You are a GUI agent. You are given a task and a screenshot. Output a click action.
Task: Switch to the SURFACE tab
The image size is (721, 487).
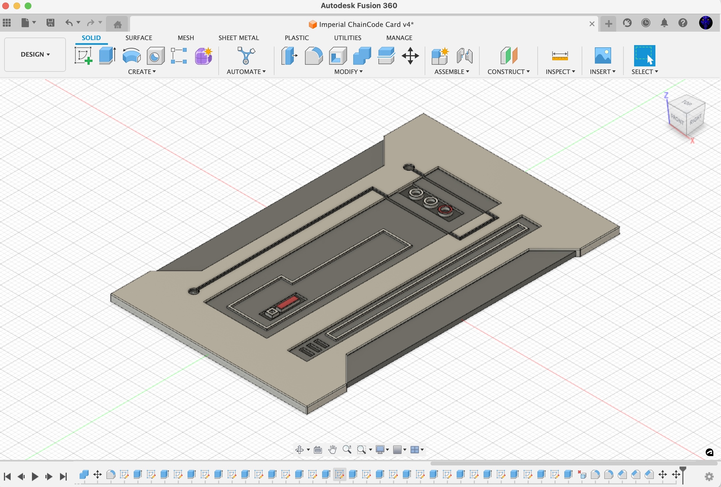tap(138, 38)
